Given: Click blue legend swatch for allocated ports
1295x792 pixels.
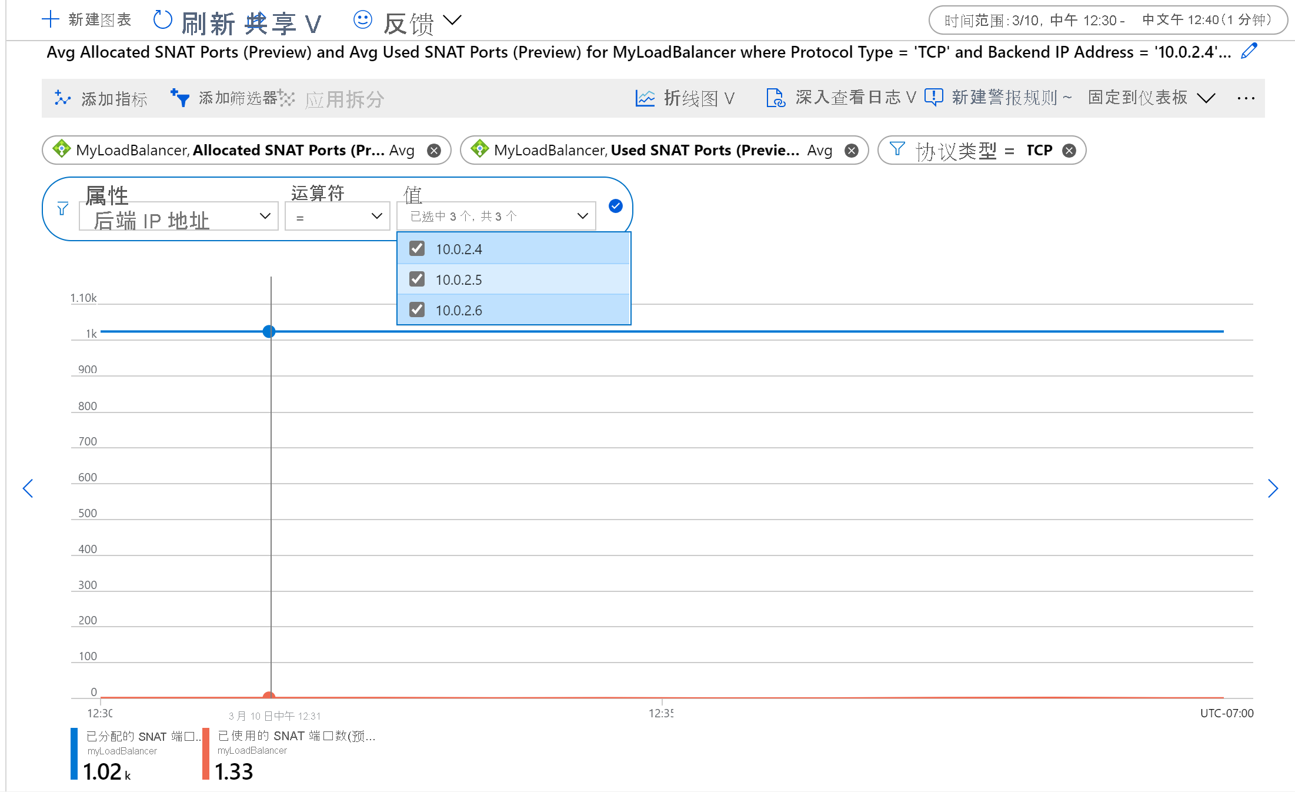Looking at the screenshot, I should [x=74, y=754].
